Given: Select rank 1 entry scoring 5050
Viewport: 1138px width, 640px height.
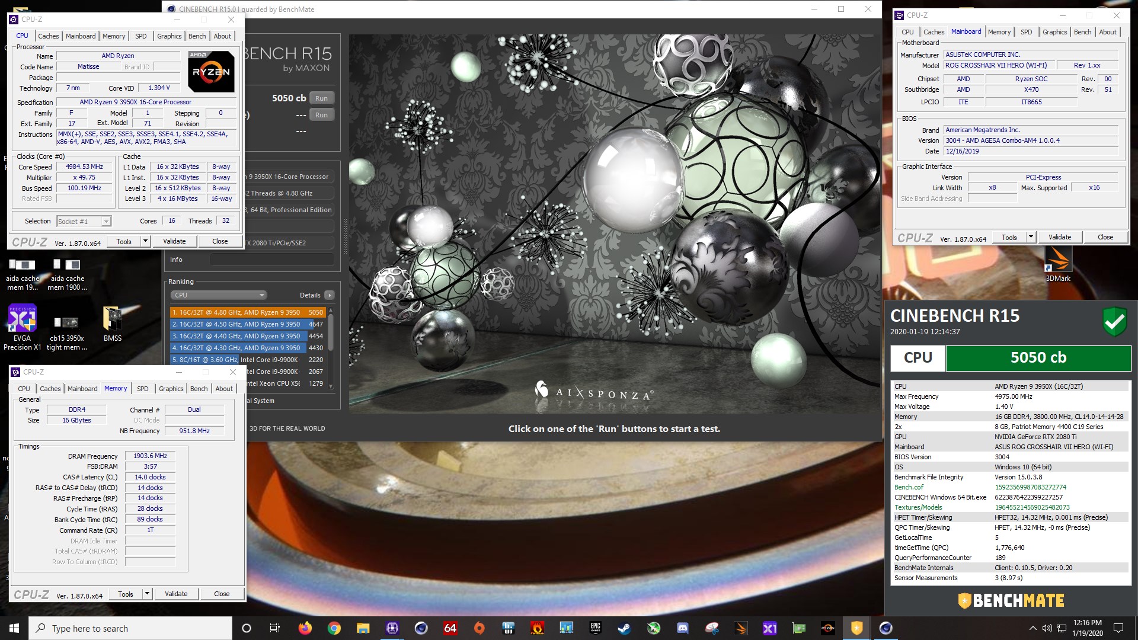Looking at the screenshot, I should [248, 312].
